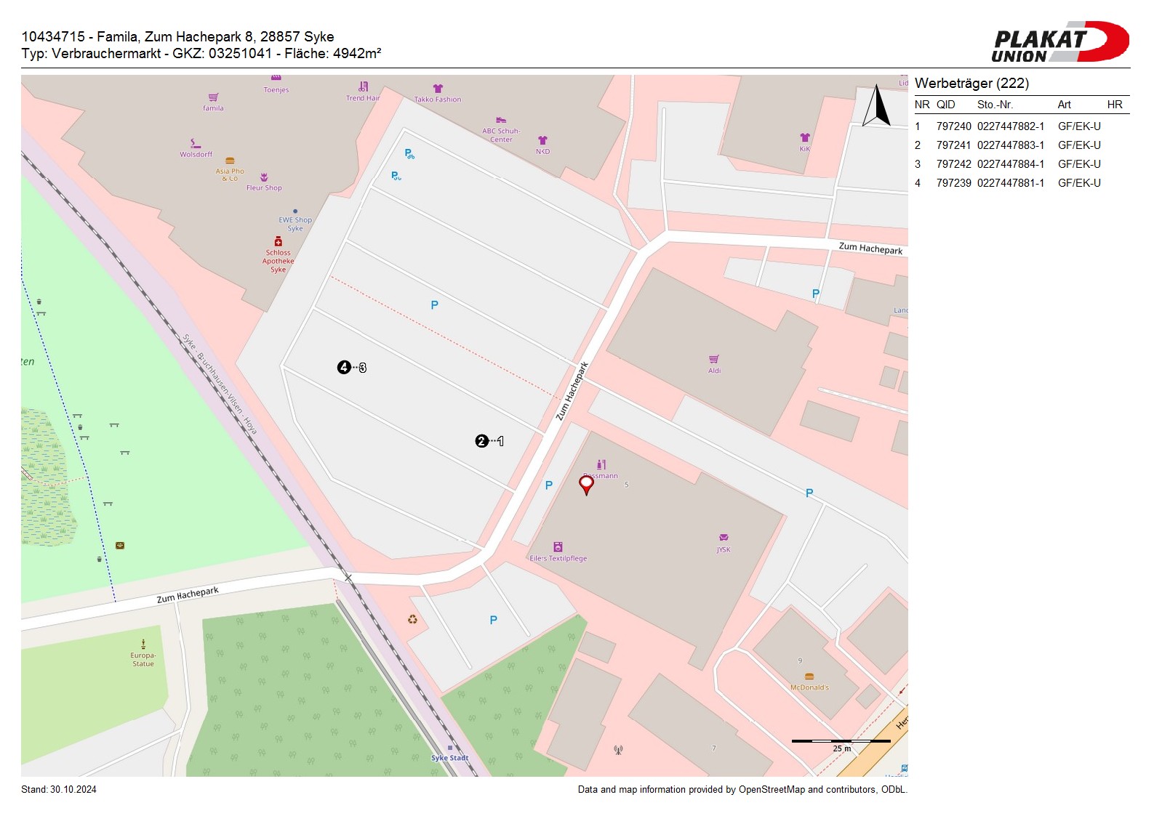This screenshot has height=816, width=1154.
Task: Click the Schloss Apotheke pharmacy icon
Action: [x=279, y=241]
